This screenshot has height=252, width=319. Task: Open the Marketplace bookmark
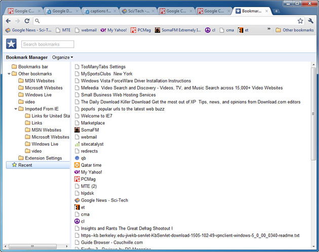pos(90,123)
